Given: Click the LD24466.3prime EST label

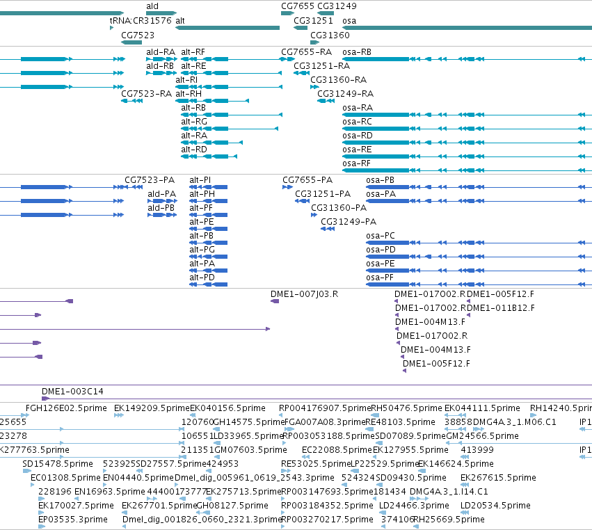Looking at the screenshot, I should point(414,506).
